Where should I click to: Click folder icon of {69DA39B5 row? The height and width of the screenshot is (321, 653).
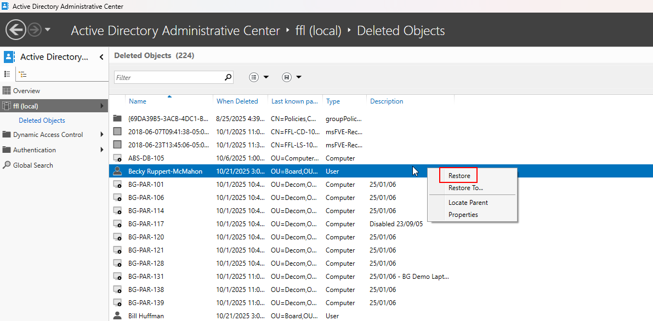click(117, 119)
